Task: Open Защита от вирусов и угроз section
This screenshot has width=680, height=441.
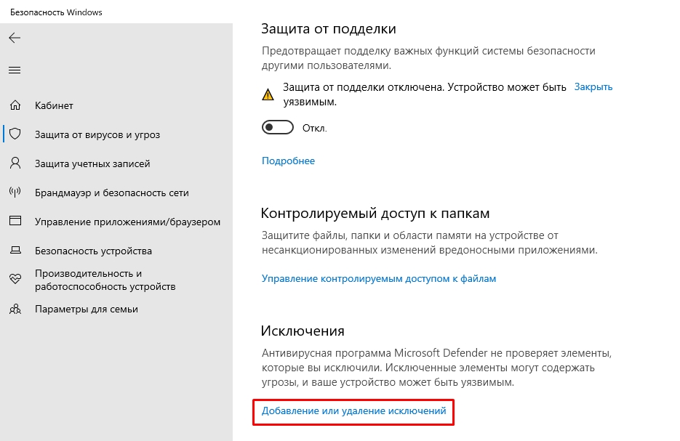Action: point(97,134)
